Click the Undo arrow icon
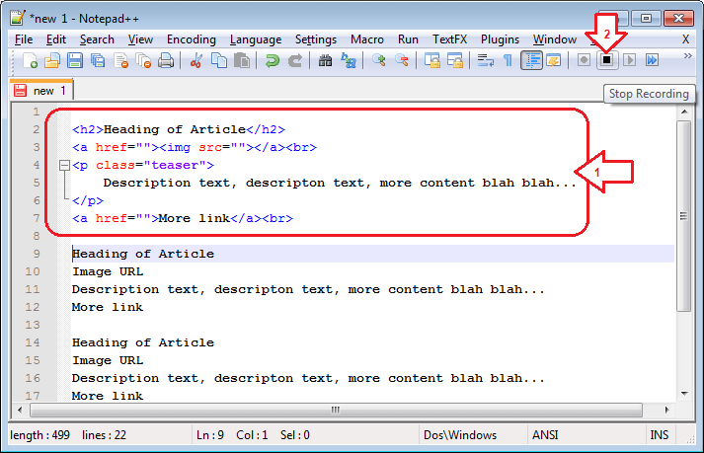 [272, 61]
